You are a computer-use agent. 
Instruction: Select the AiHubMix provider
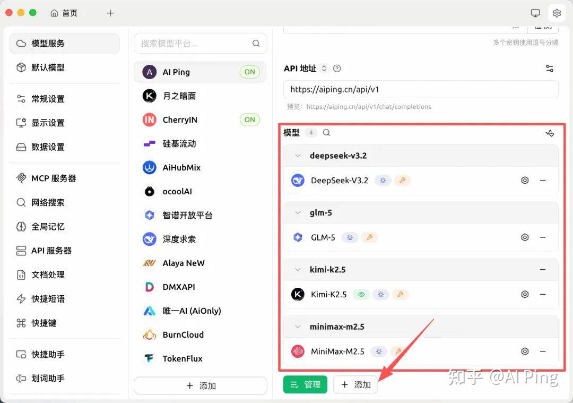(x=200, y=167)
